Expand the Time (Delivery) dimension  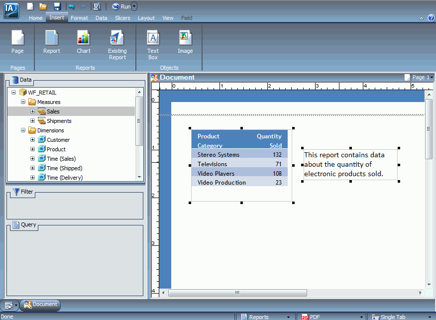coord(32,177)
